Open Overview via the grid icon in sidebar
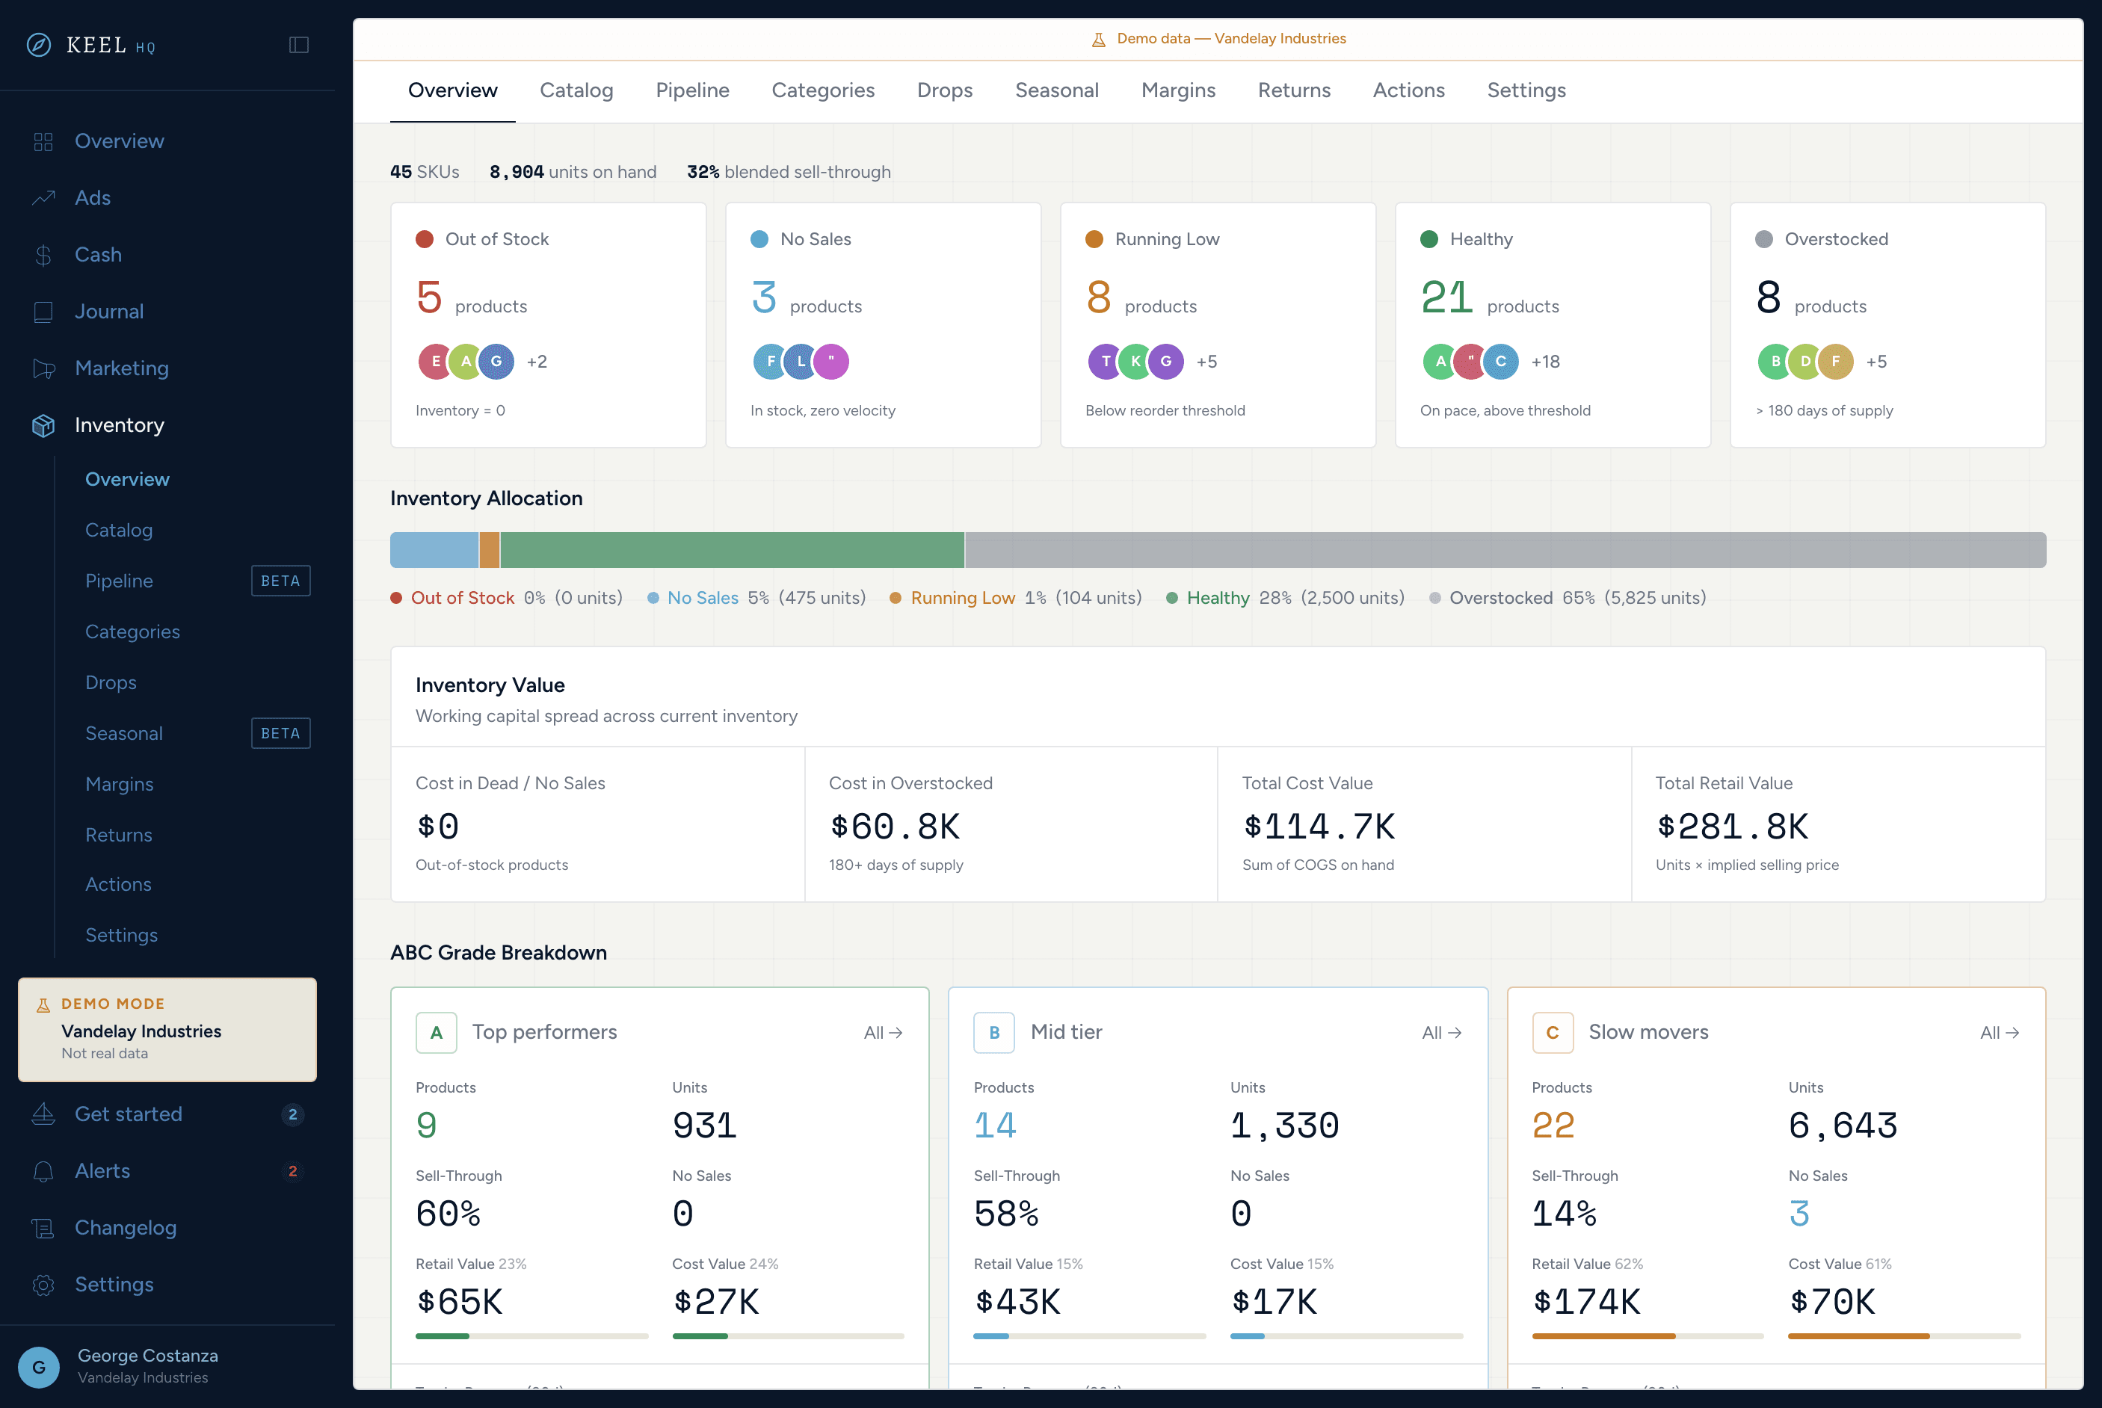 tap(43, 142)
